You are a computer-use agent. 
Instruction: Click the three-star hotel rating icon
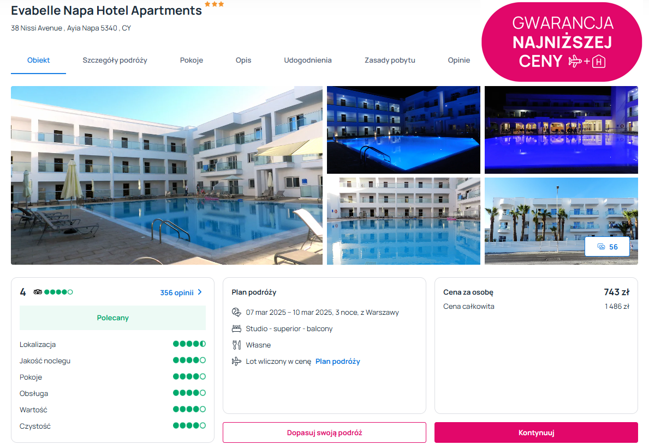[x=215, y=4]
